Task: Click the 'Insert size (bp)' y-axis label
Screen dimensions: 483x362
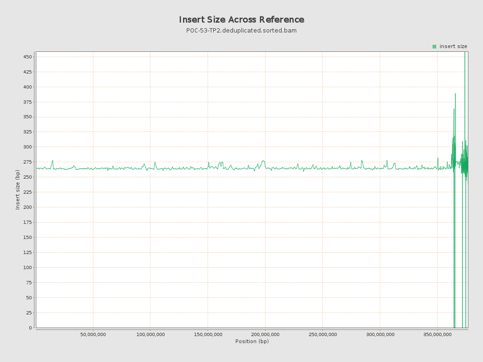Action: click(17, 189)
